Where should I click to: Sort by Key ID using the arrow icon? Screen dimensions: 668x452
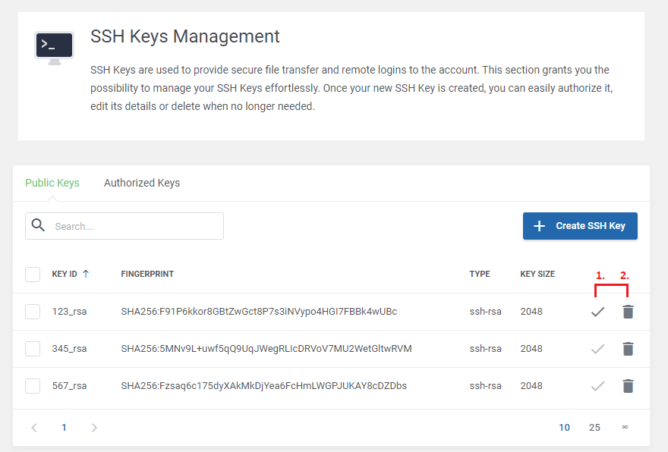(86, 274)
